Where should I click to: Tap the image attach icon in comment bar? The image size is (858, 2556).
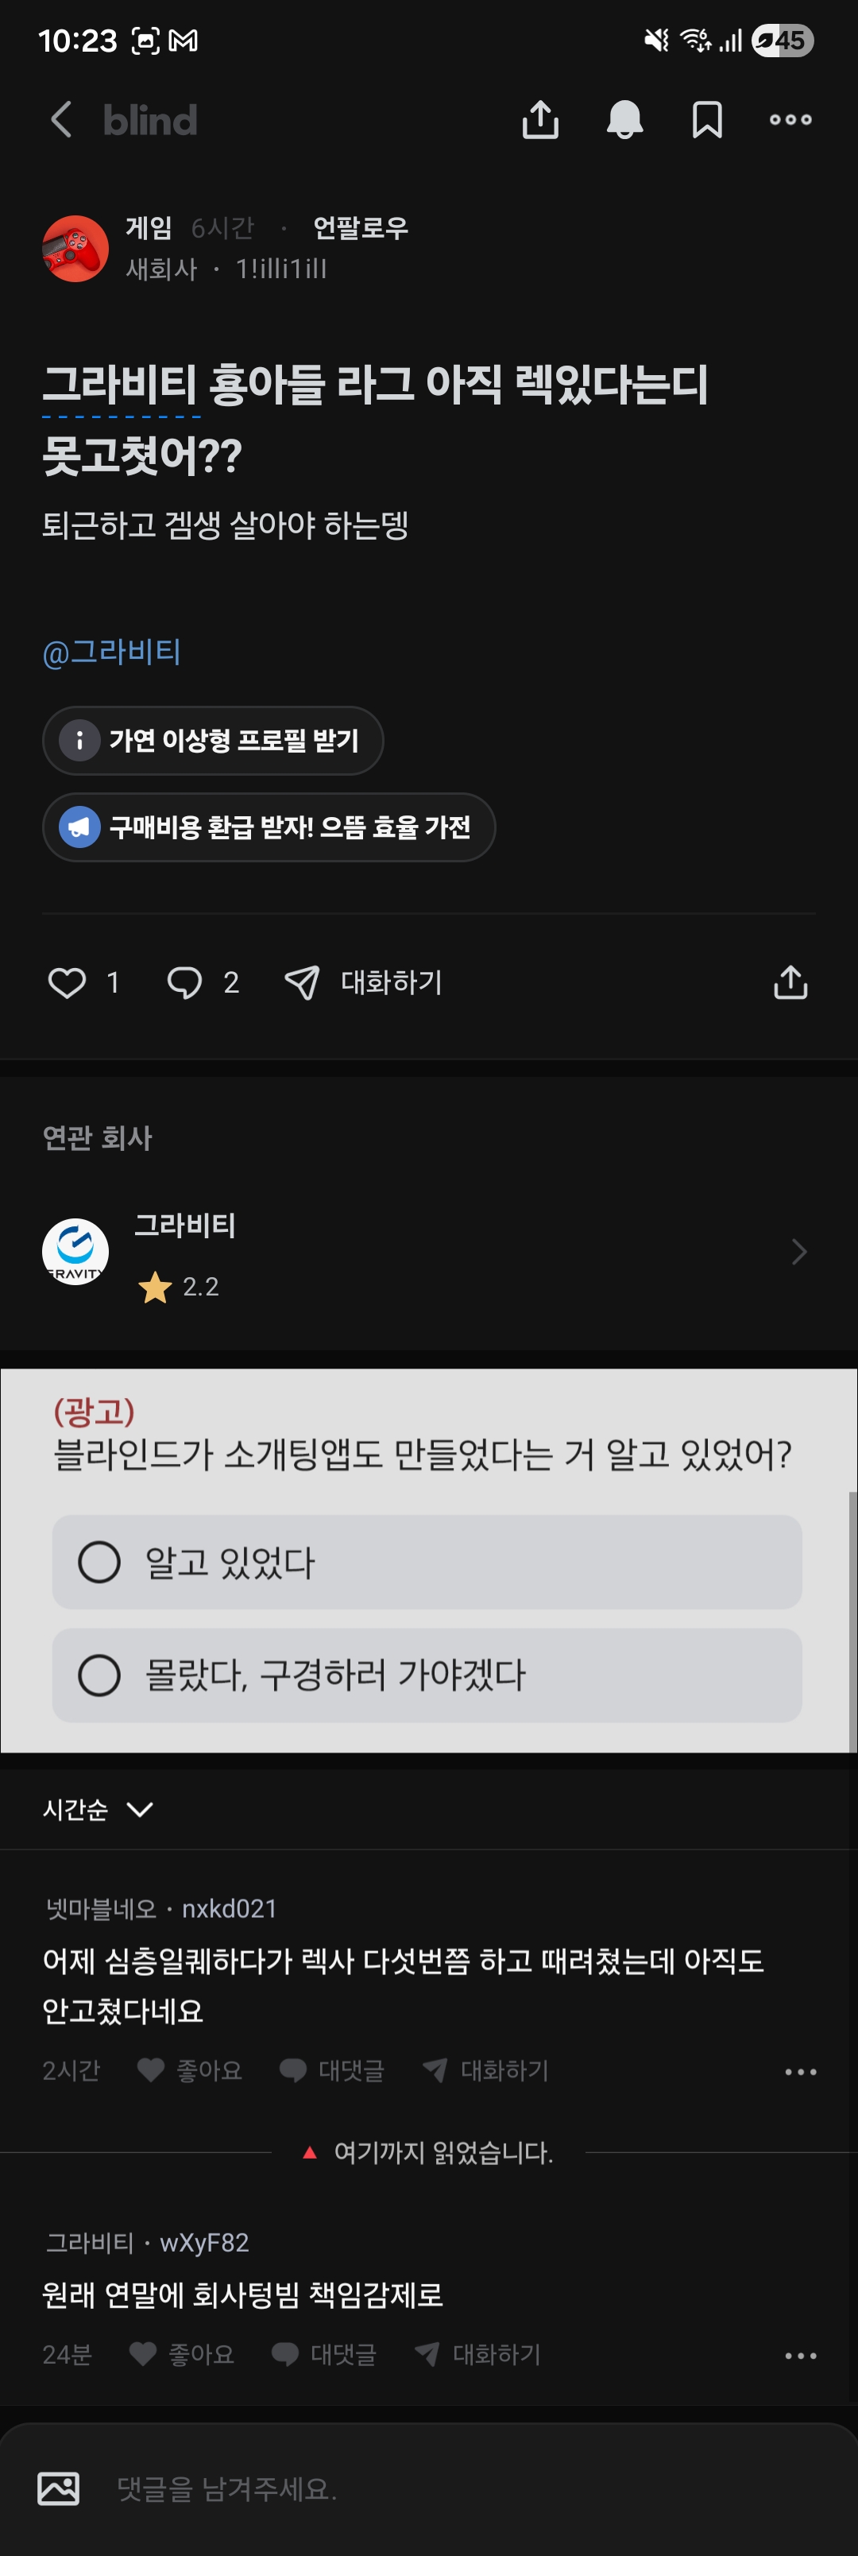(59, 2488)
